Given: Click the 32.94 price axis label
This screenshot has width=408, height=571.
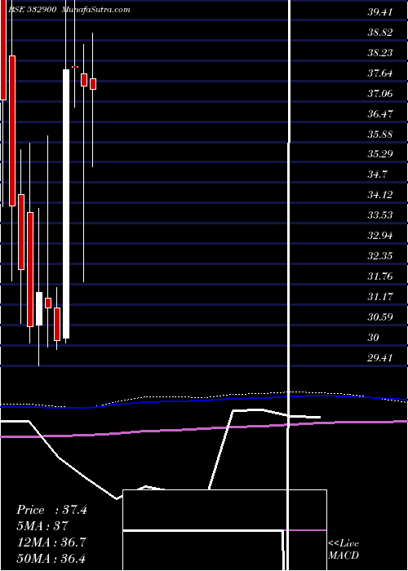Looking at the screenshot, I should [x=379, y=236].
